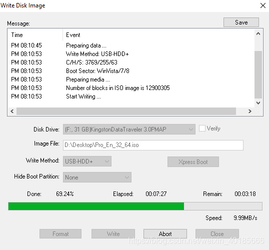Select the 'Preparing data ...' message row
The height and width of the screenshot is (250, 269).
[131, 45]
